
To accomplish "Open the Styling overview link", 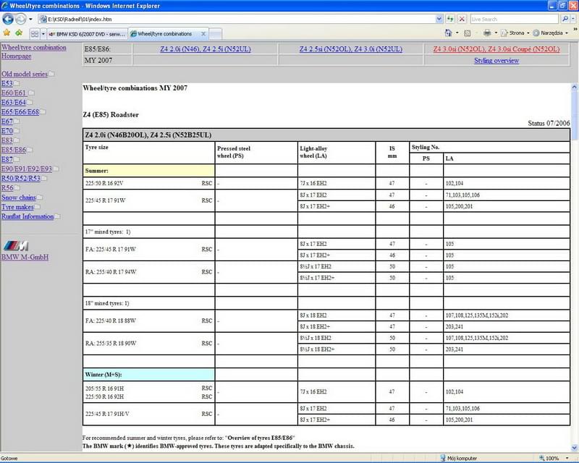I will tap(496, 61).
